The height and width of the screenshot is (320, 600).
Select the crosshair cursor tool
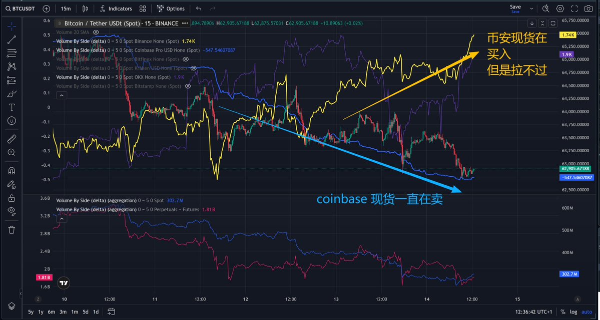point(12,26)
